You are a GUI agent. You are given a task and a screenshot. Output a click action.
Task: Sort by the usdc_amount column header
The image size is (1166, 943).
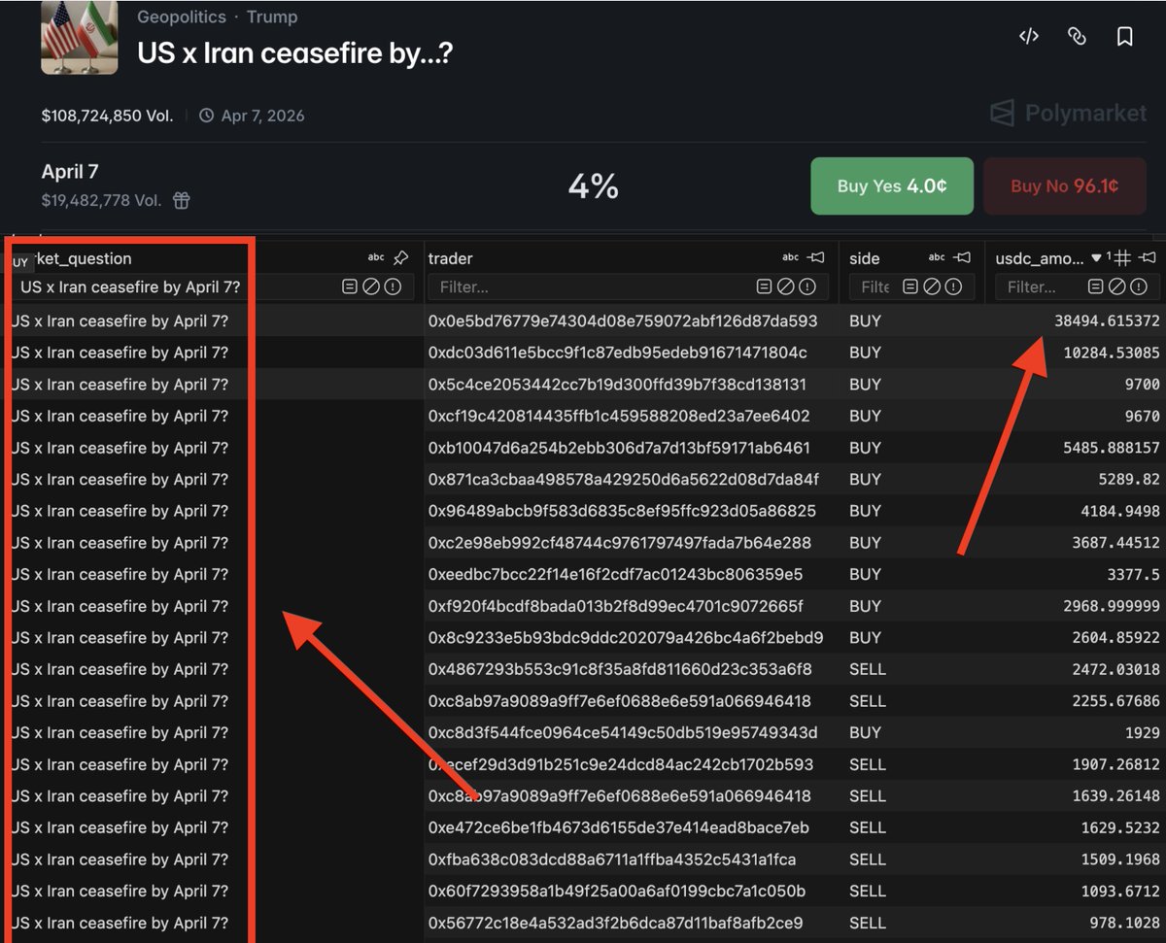point(1039,258)
